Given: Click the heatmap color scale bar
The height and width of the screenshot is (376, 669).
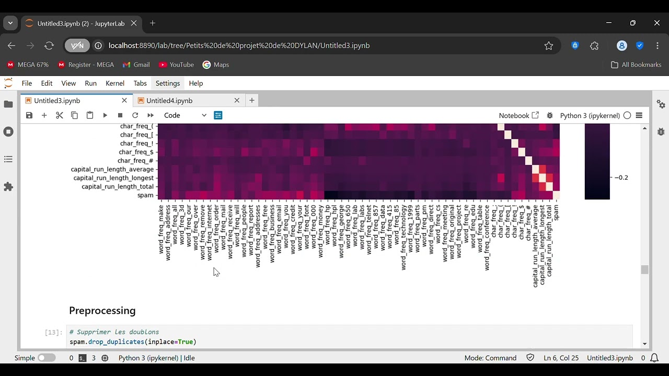Looking at the screenshot, I should pyautogui.click(x=597, y=161).
